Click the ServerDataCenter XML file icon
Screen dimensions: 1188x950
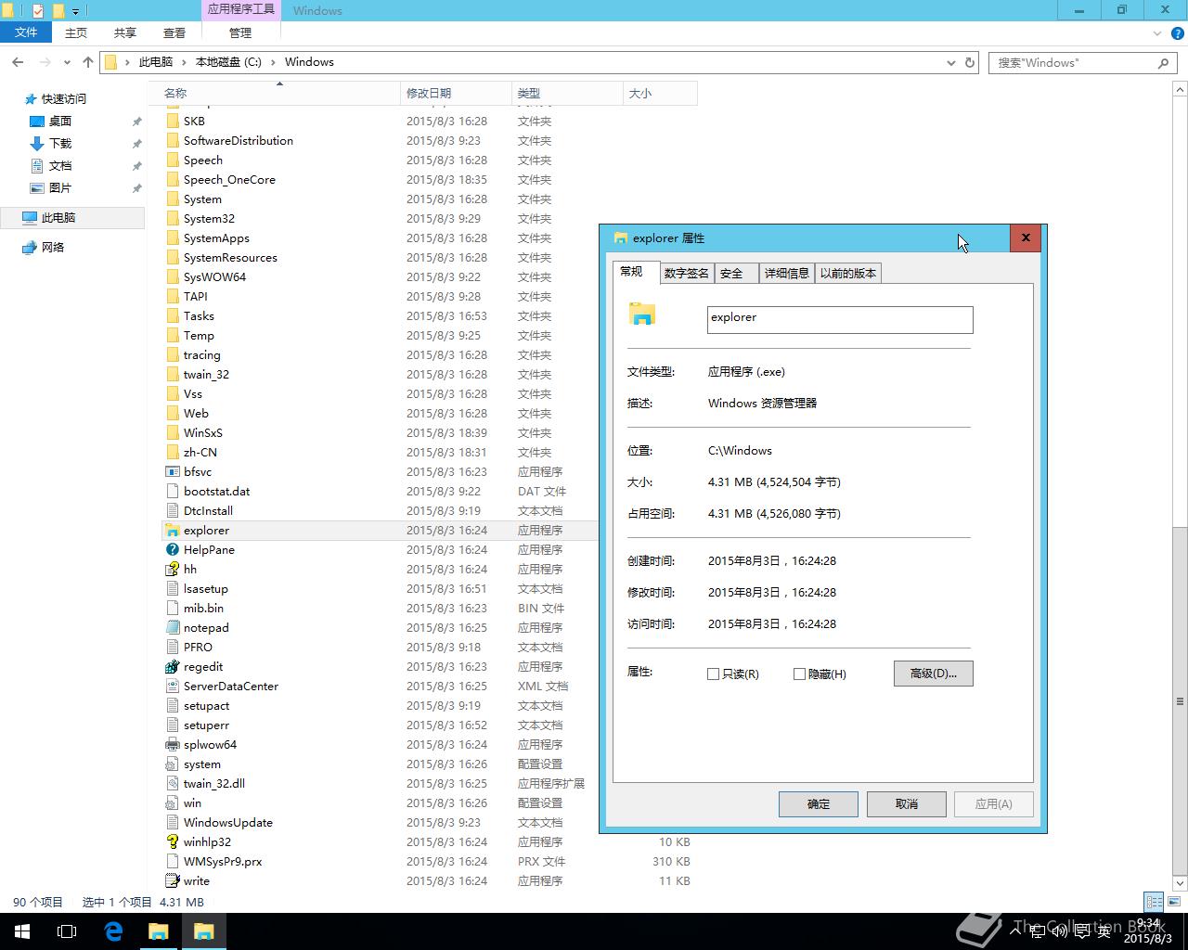(172, 687)
